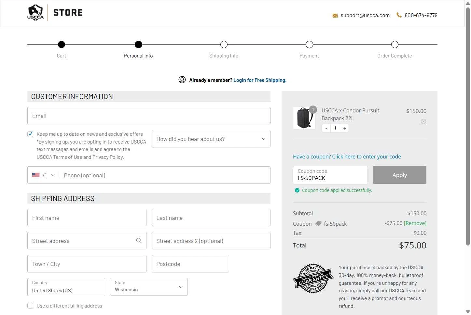
Task: Click the scrollbar down arrow
Action: coord(468,312)
